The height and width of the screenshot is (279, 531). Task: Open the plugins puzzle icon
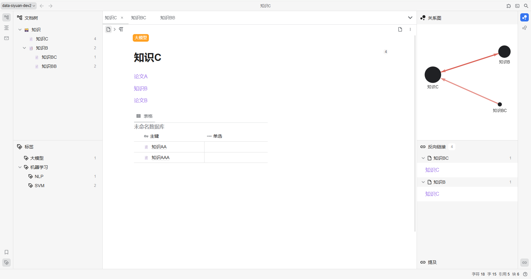pyautogui.click(x=509, y=6)
